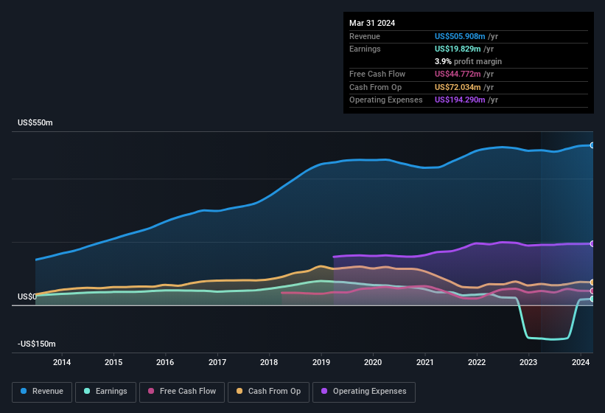Click the blue Revenue legend dot
Viewport: 605px width, 413px height.
click(24, 391)
